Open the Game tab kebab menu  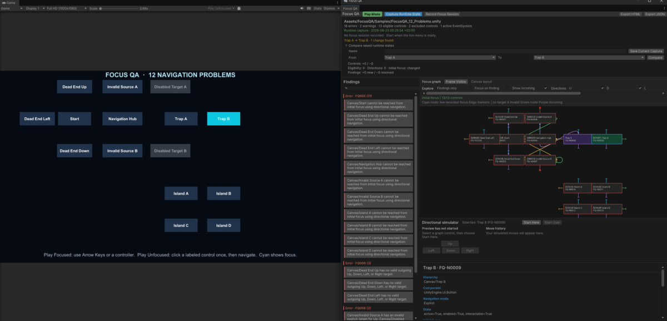pyautogui.click(x=338, y=2)
